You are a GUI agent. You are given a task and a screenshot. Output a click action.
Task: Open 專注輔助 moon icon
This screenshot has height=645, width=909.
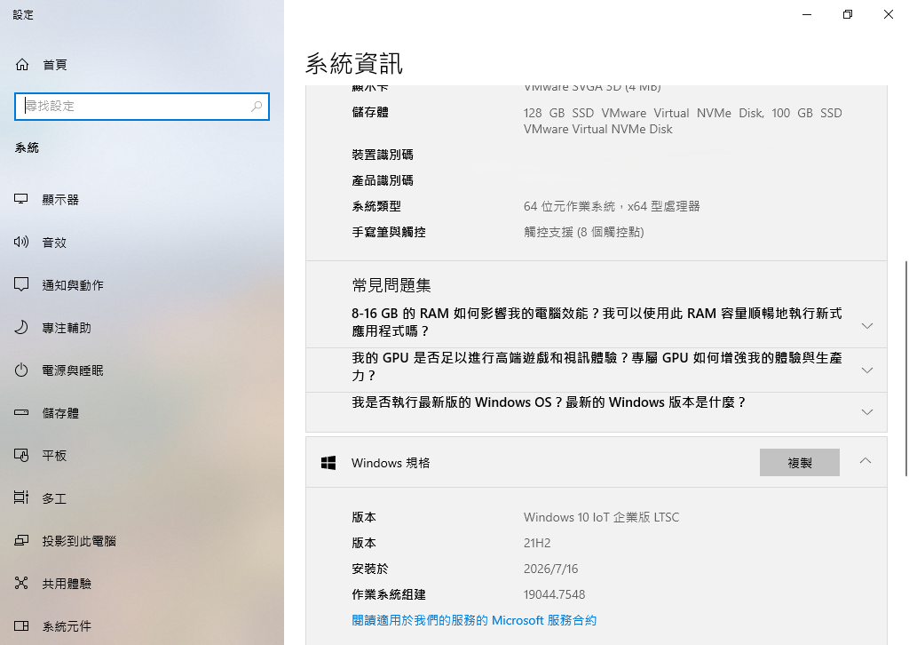(x=21, y=328)
